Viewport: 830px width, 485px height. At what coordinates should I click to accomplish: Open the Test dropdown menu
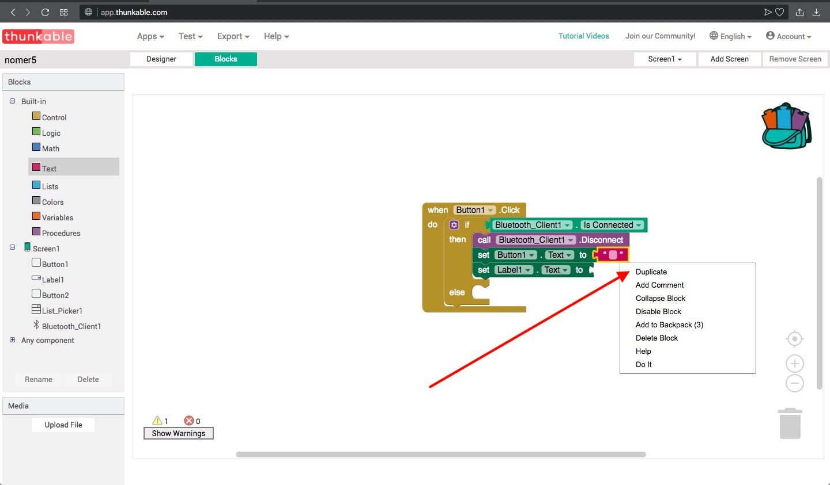(x=191, y=36)
